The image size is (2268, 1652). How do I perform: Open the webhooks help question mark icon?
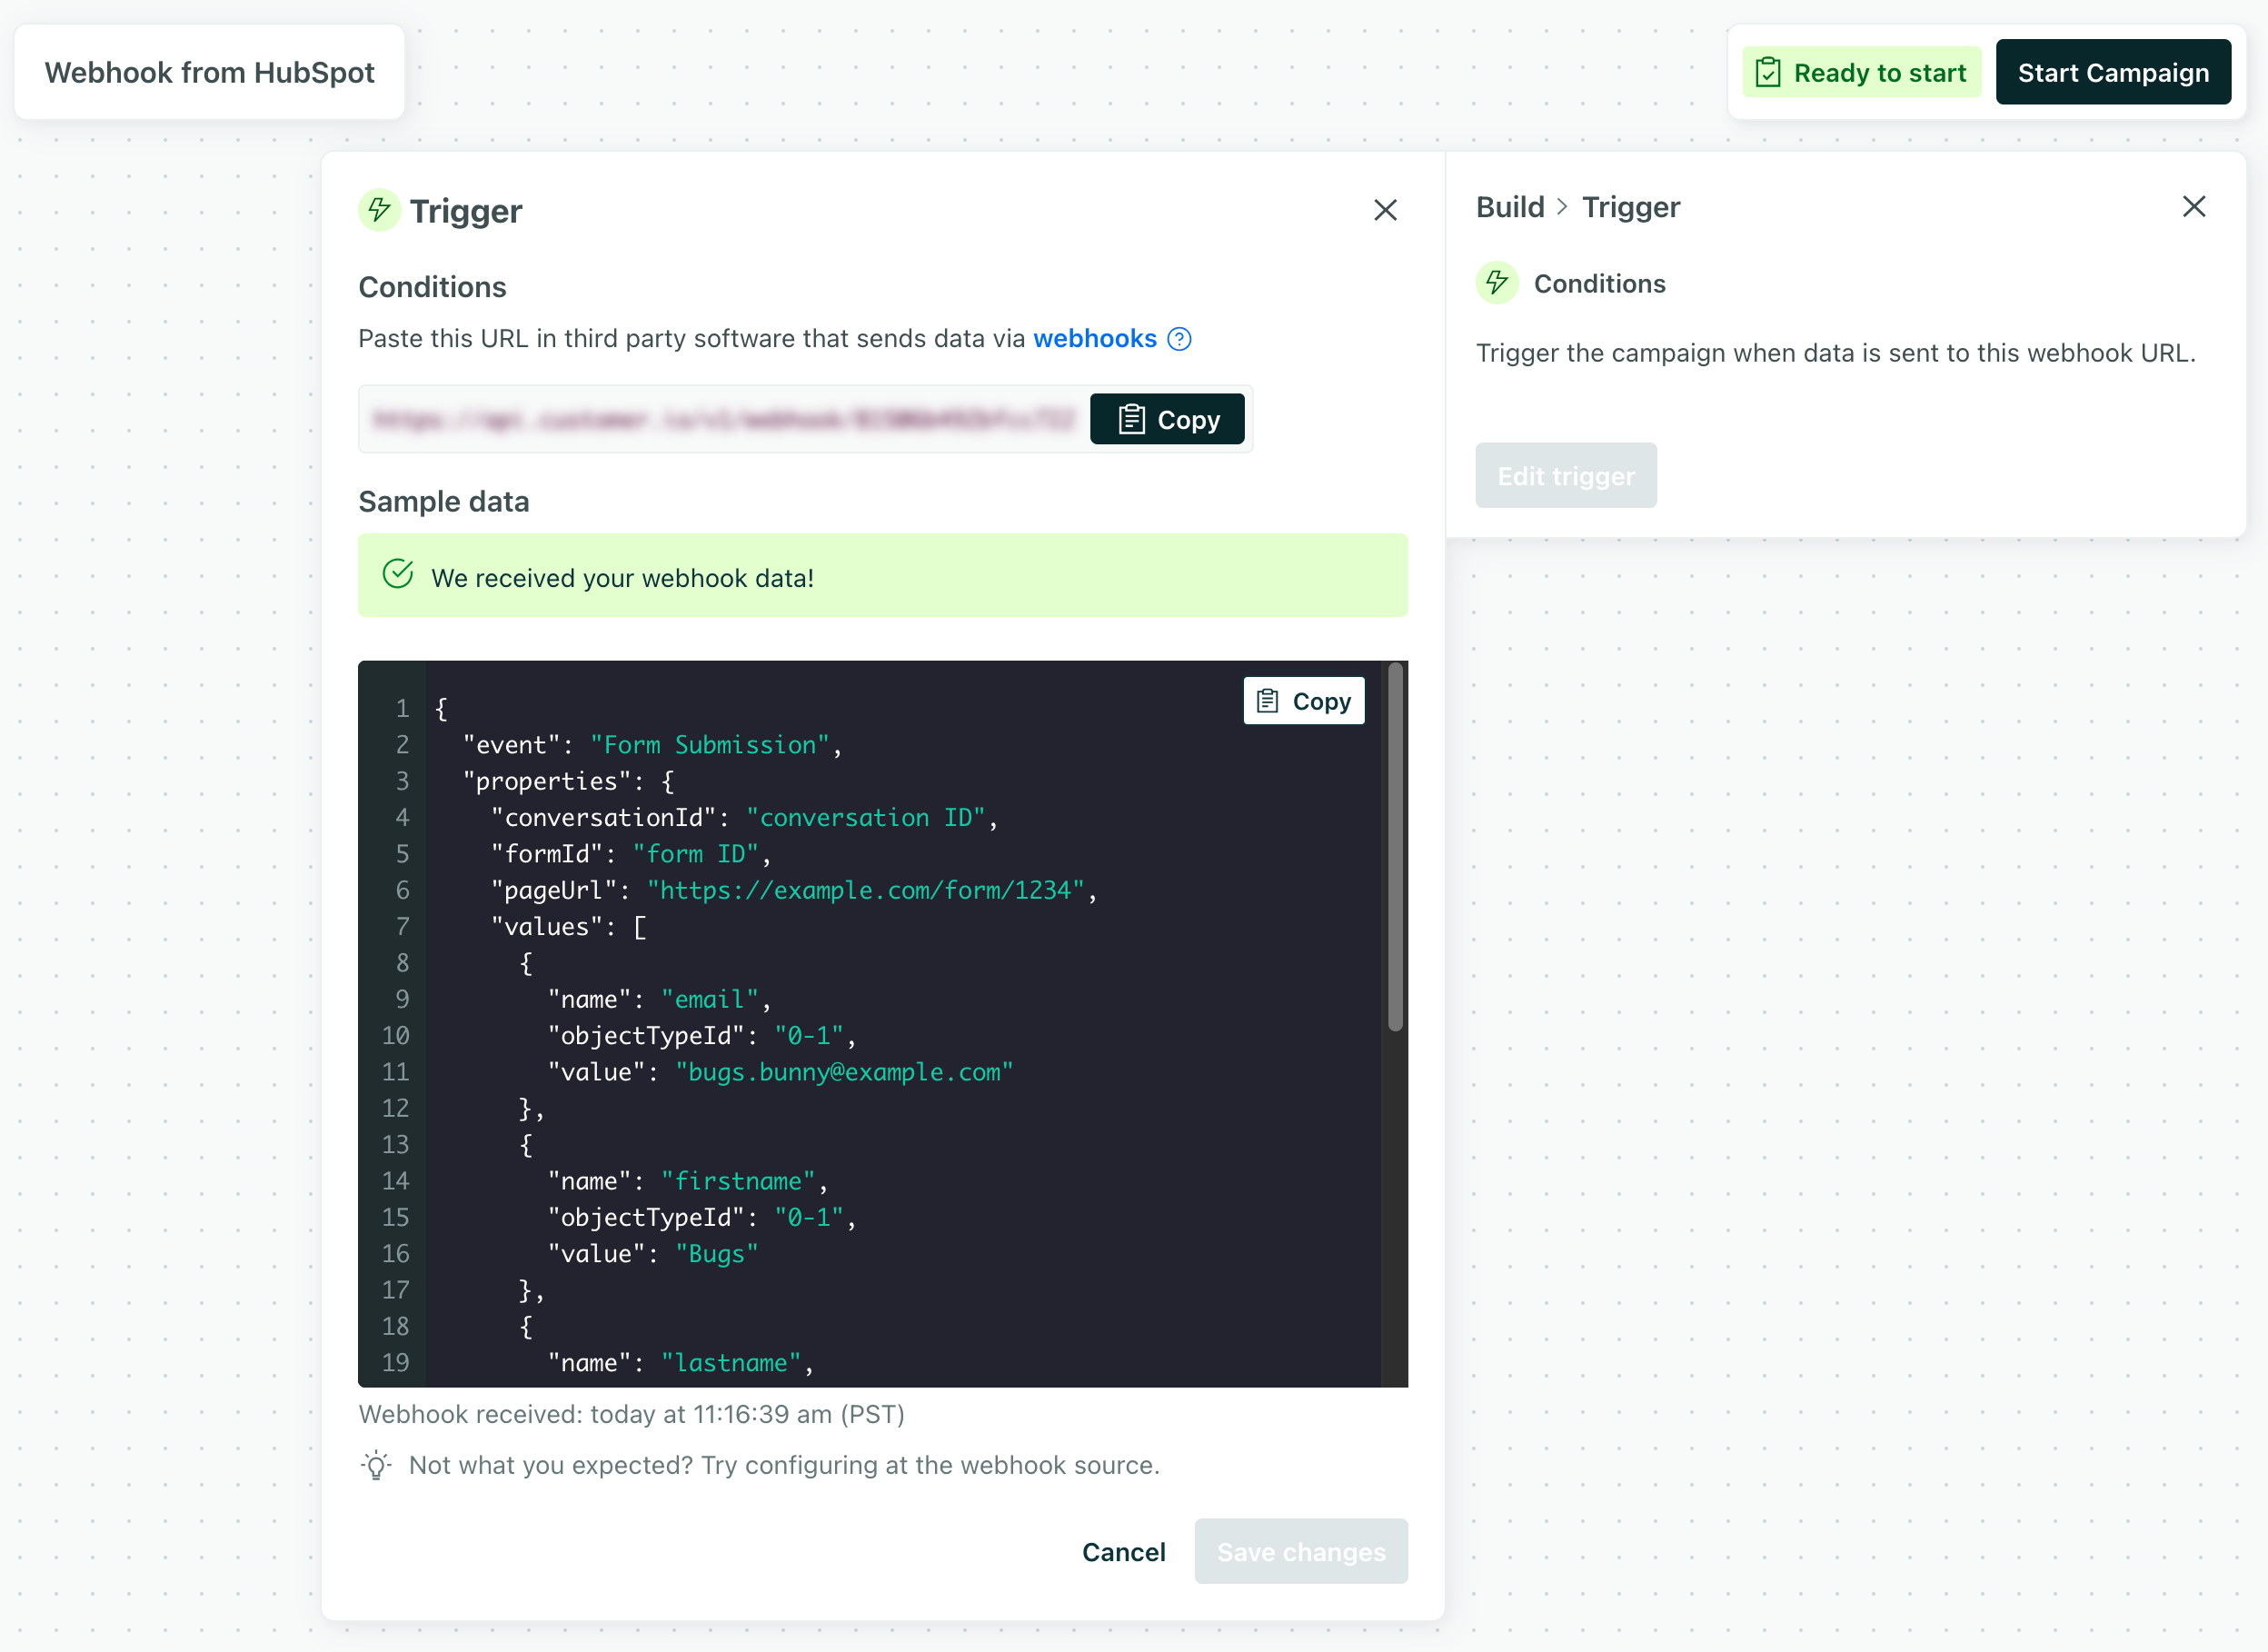pos(1179,339)
